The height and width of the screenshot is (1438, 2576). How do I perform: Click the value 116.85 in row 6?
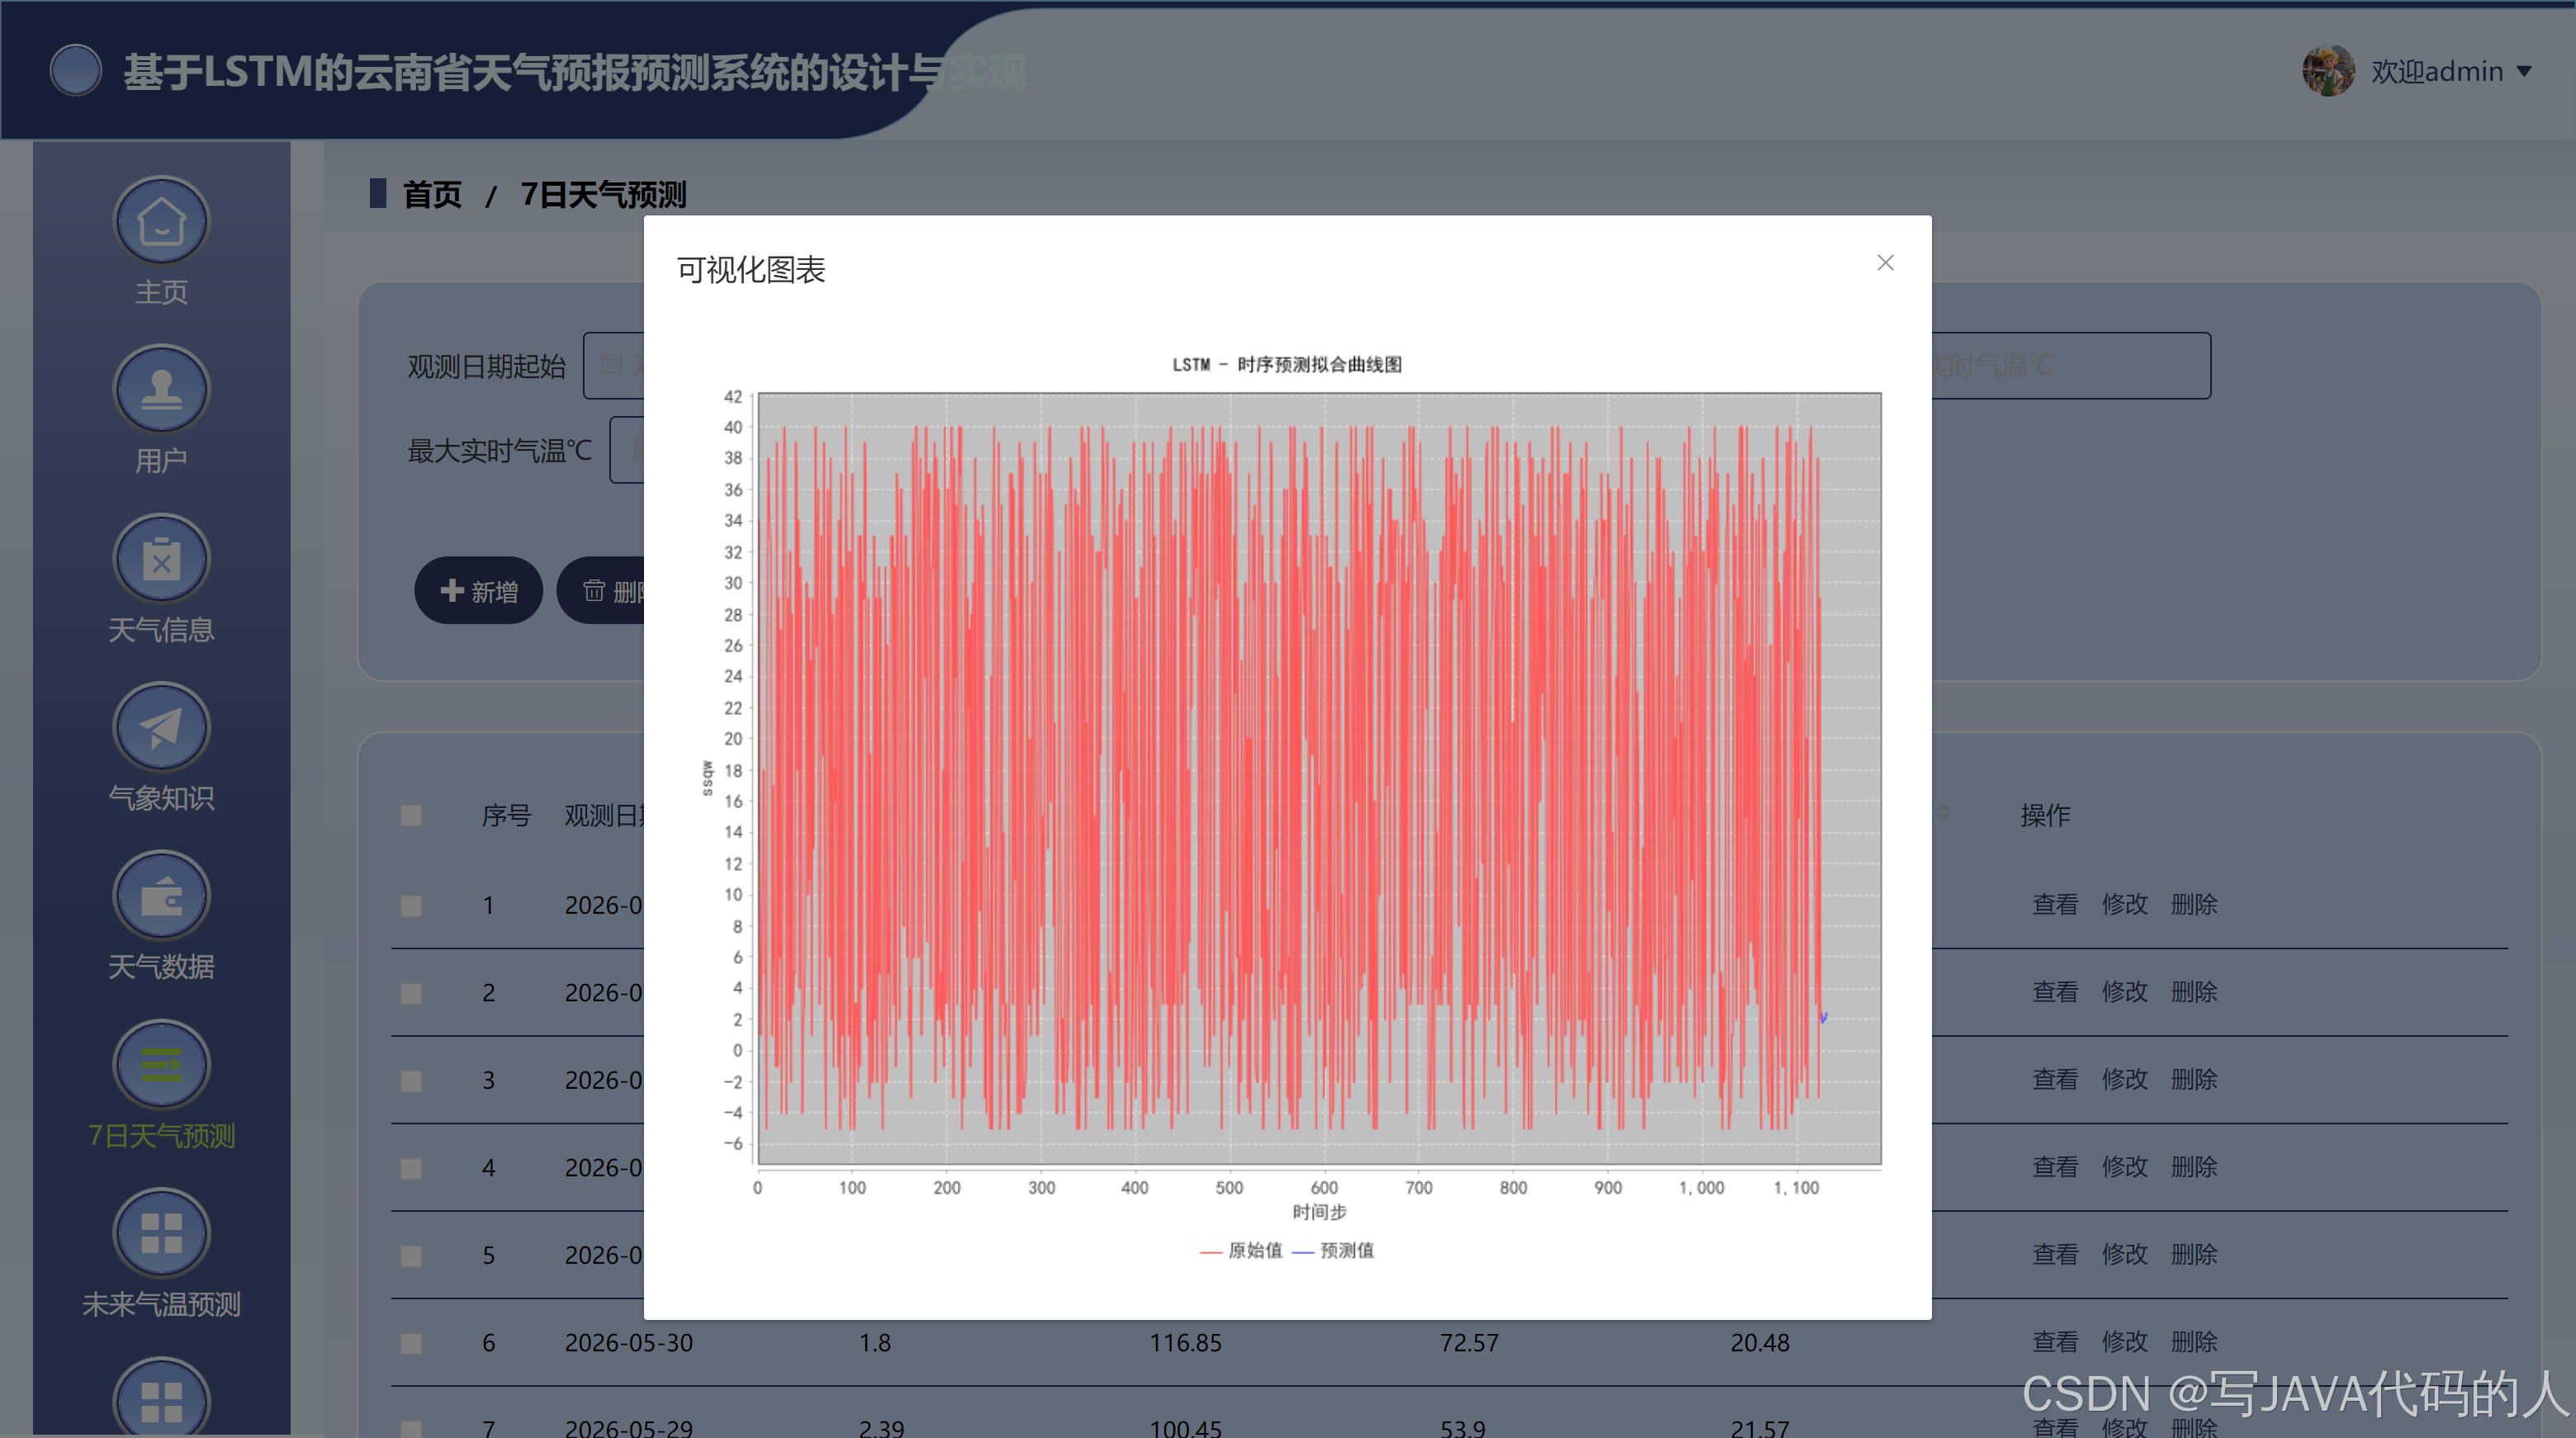[x=1185, y=1343]
